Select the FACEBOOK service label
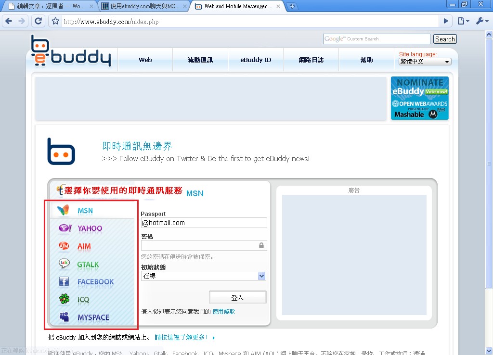The width and height of the screenshot is (493, 355). tap(96, 282)
